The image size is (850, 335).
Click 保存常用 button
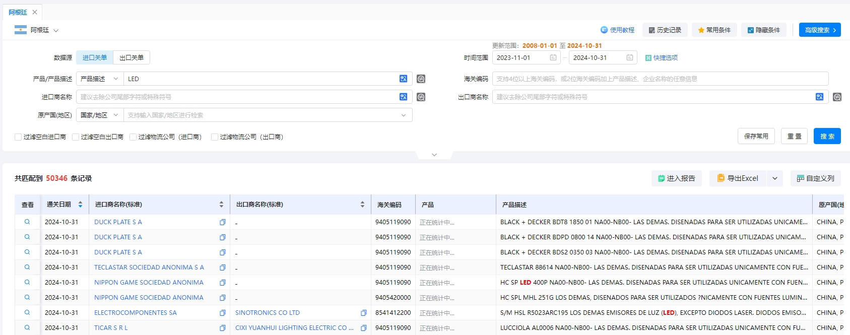(756, 136)
